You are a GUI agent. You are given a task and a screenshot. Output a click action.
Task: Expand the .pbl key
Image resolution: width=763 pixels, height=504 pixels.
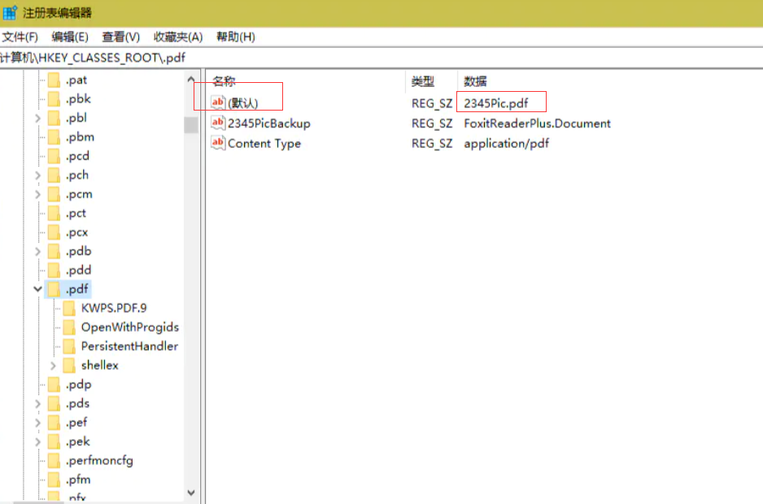click(37, 118)
